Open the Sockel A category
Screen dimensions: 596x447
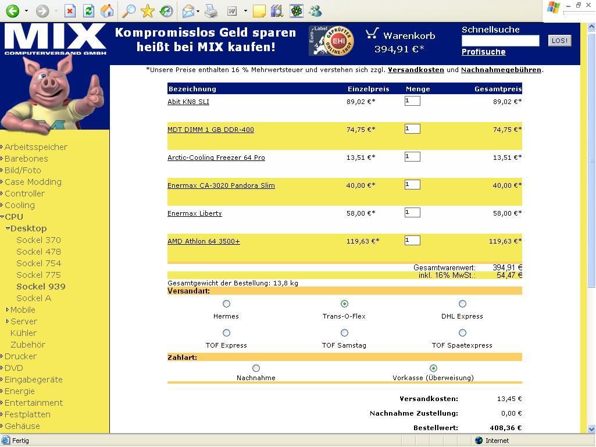tap(34, 298)
